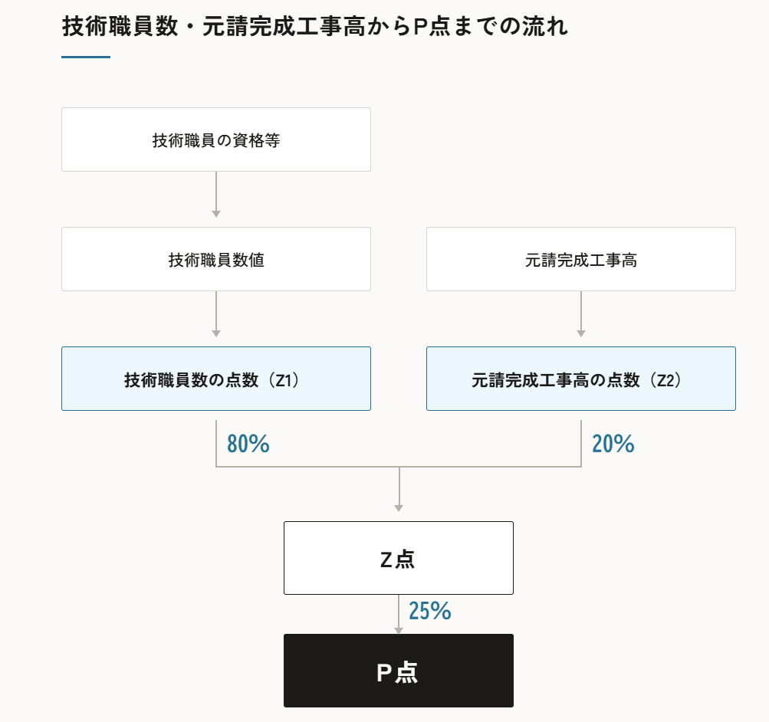Select the 技術職員数値 box
769x722 pixels.
pyautogui.click(x=215, y=259)
